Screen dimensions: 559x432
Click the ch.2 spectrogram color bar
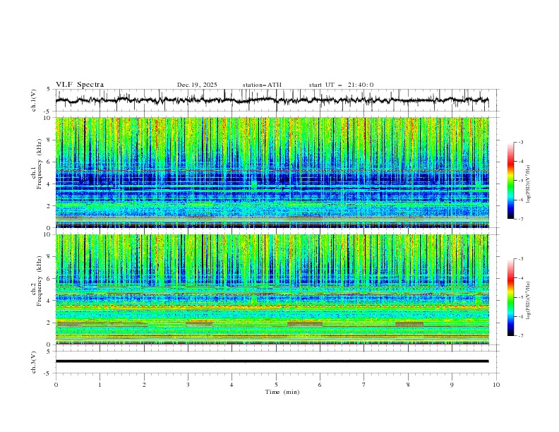click(x=510, y=297)
